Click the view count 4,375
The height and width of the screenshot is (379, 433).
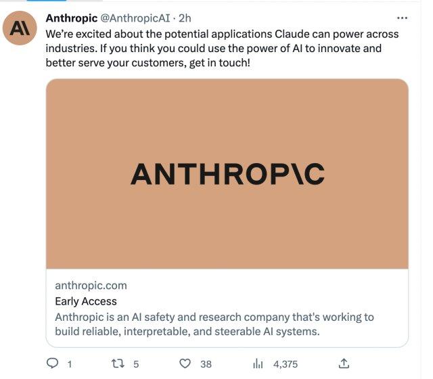[x=285, y=364]
